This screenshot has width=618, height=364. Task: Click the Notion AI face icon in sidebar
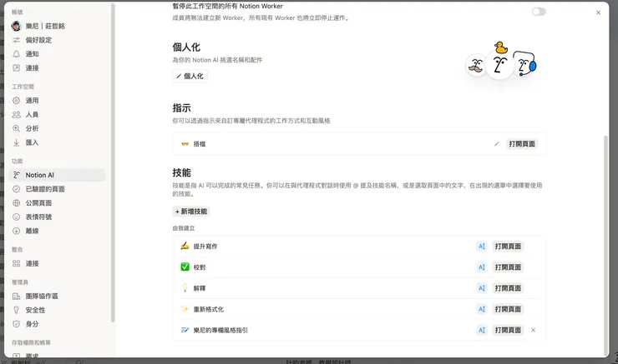tap(16, 175)
